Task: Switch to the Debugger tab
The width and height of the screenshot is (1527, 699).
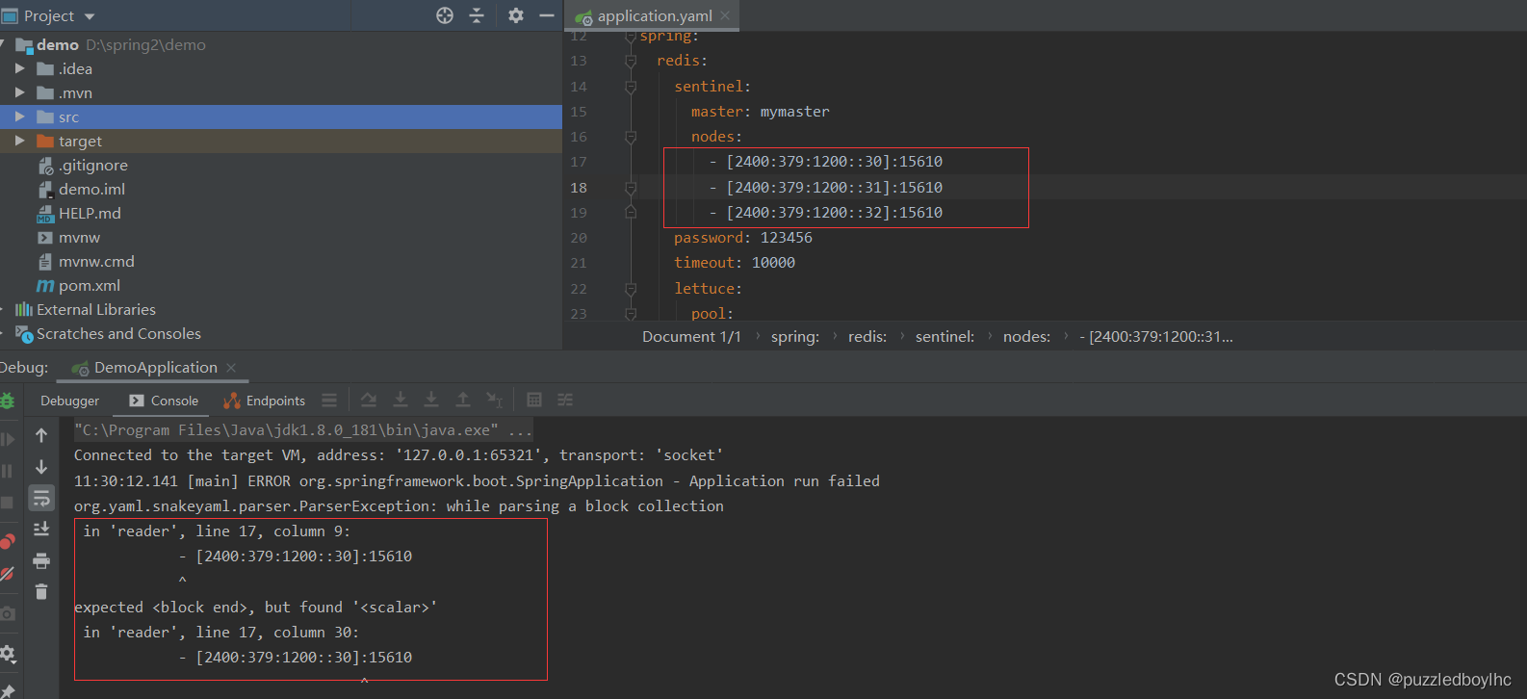Action: pos(69,401)
